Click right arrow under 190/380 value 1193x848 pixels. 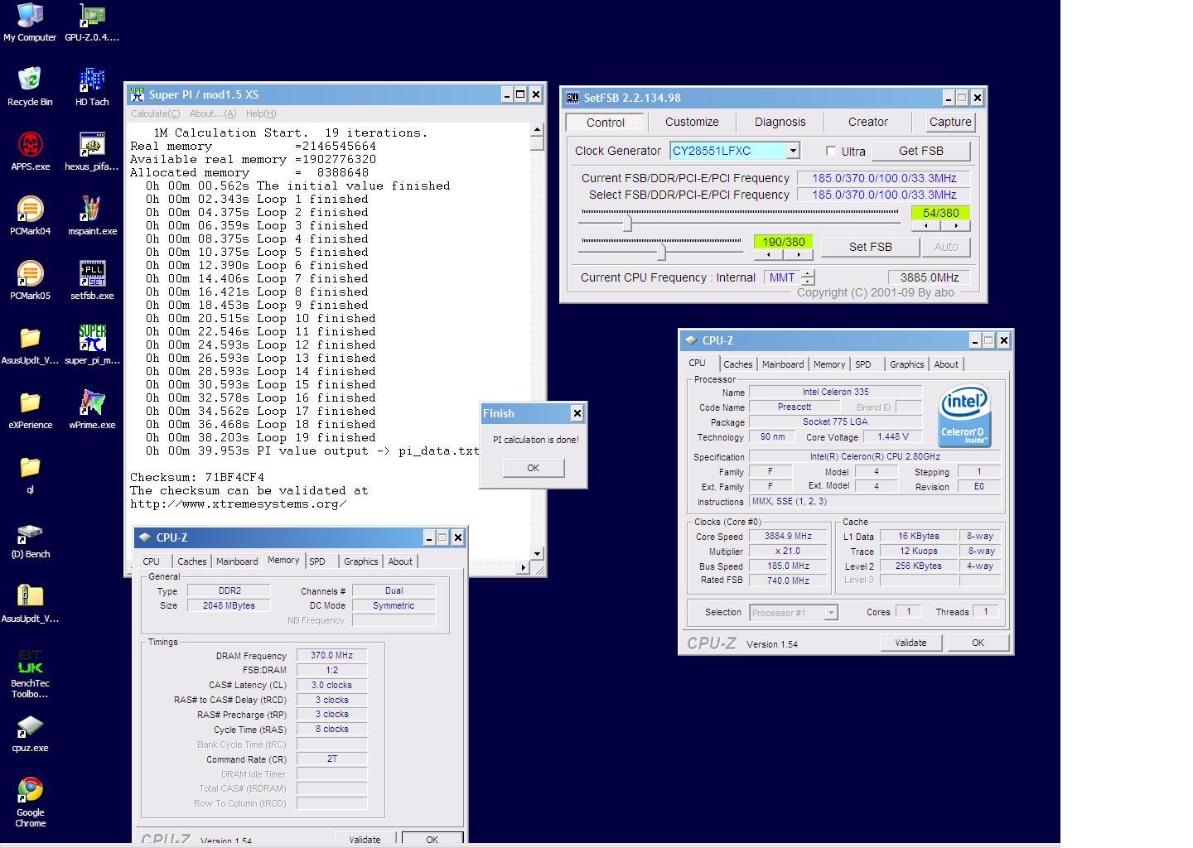pyautogui.click(x=798, y=254)
